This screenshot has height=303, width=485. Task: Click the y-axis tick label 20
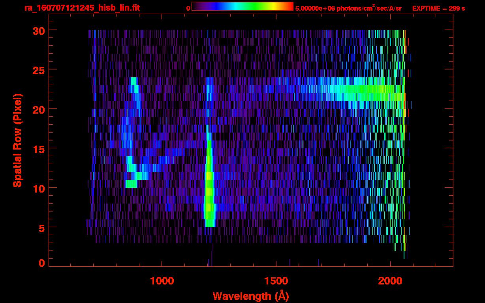click(38, 109)
